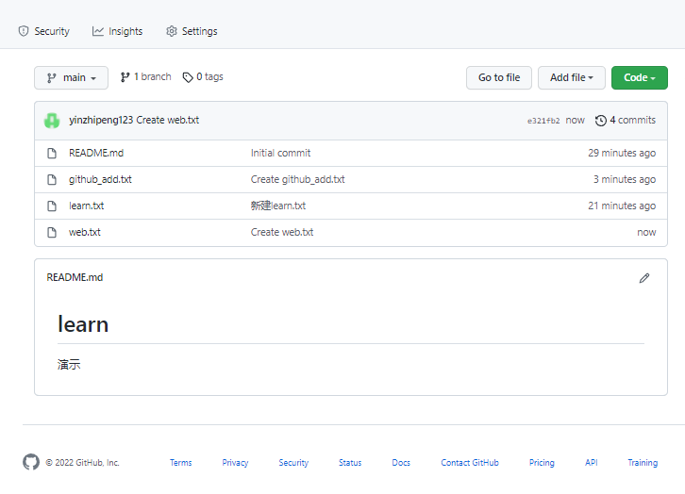Image resolution: width=685 pixels, height=494 pixels.
Task: Open the Create github_add.txt commit message
Action: tap(297, 179)
